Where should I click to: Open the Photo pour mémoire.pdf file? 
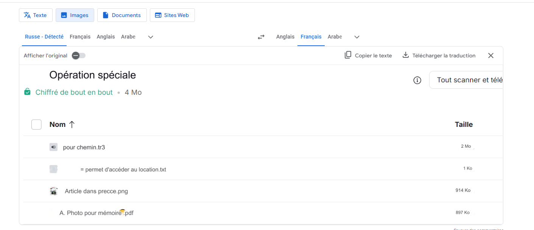click(x=97, y=213)
